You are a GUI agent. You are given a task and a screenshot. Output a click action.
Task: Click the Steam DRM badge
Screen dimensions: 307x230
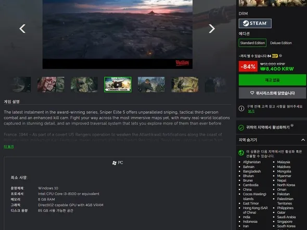pyautogui.click(x=255, y=23)
